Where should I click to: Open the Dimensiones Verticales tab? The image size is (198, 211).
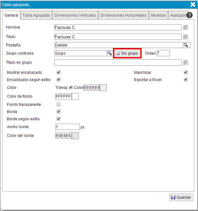75,15
